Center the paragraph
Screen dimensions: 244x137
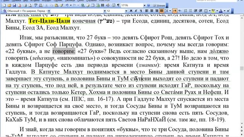152,11
